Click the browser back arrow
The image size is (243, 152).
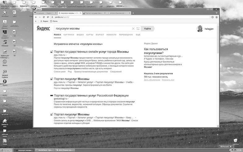[36, 17]
